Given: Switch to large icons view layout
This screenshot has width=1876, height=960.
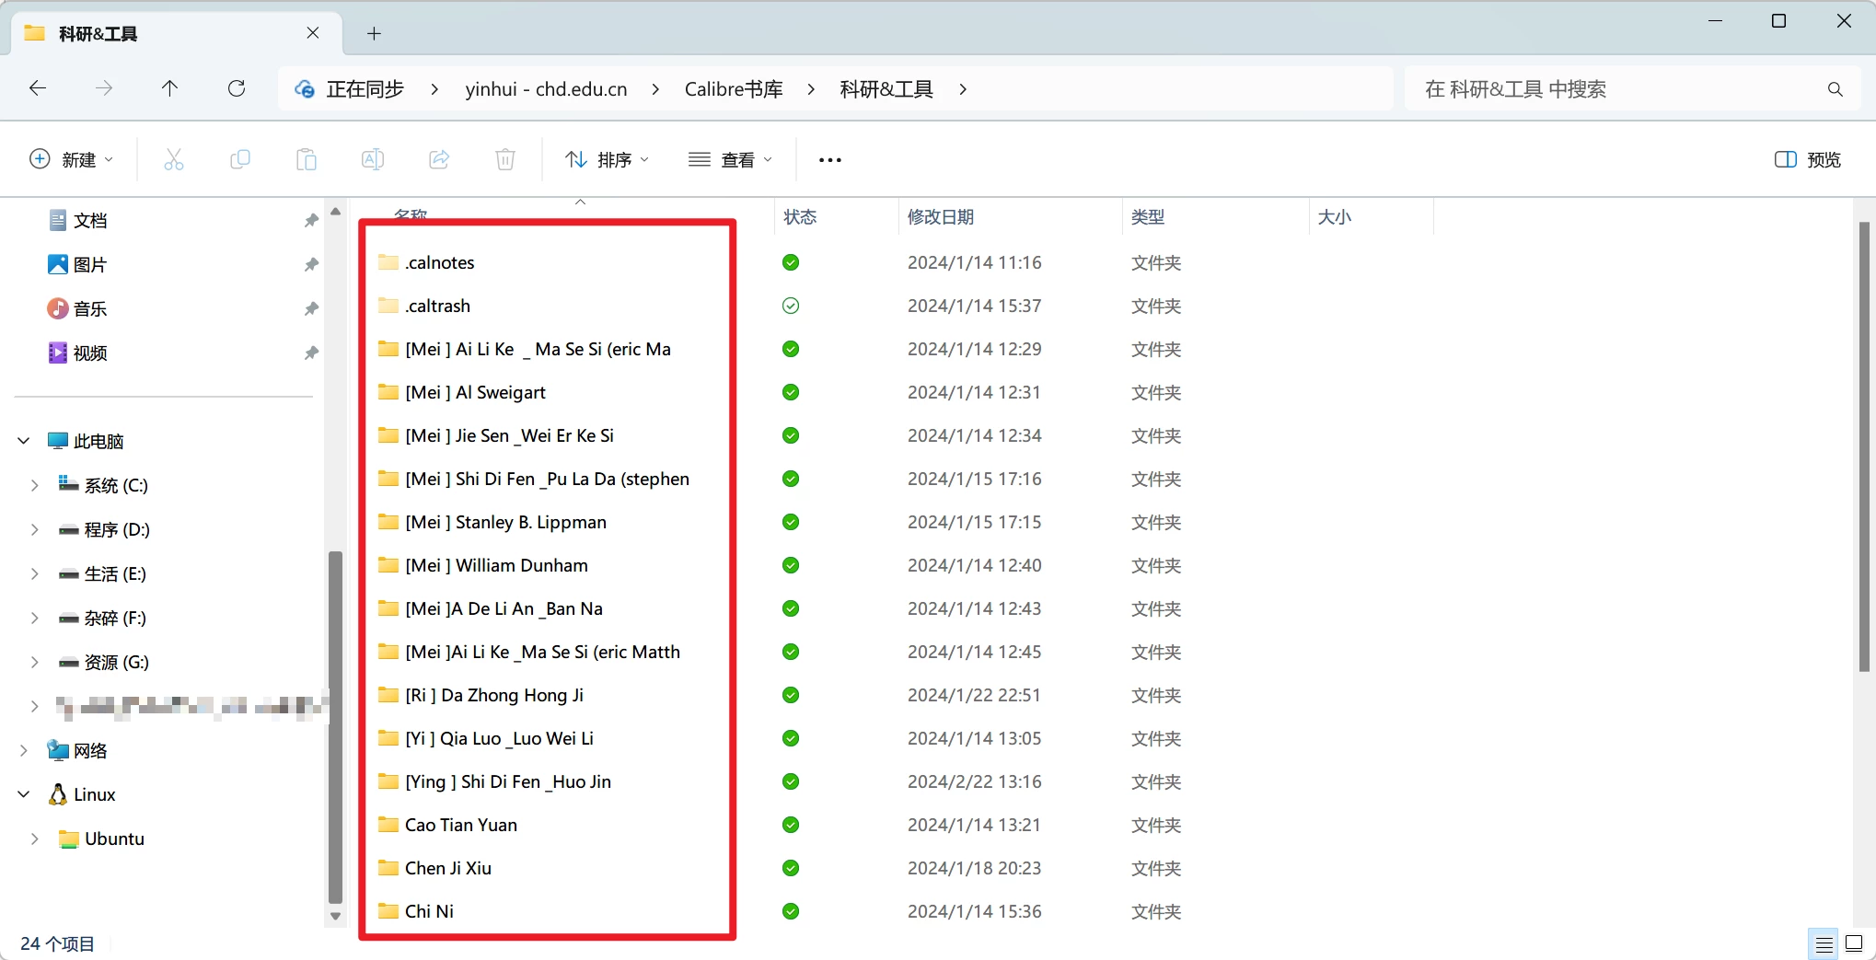Looking at the screenshot, I should click(x=1854, y=944).
